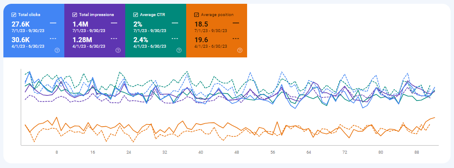Click the solid line legend beside 1.4M
454x168 pixels.
coord(114,22)
